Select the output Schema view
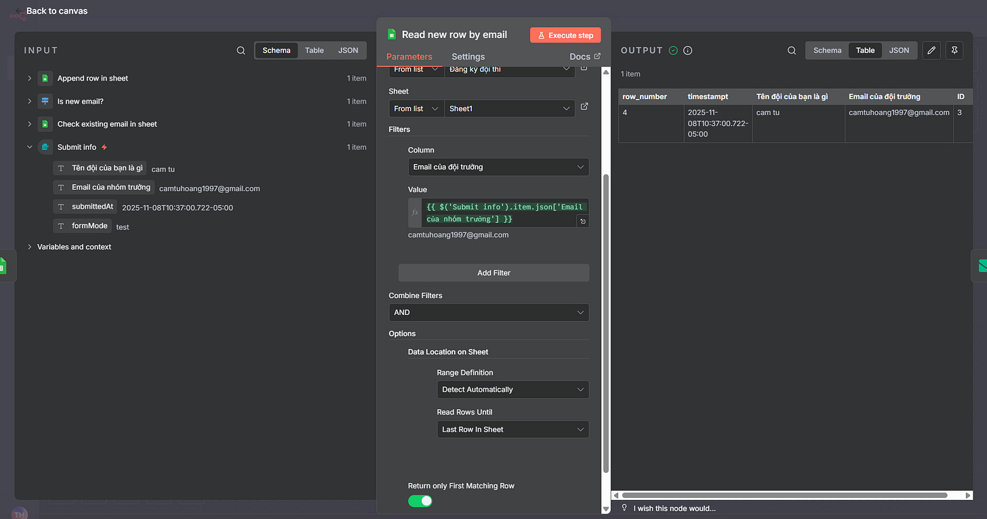Screen dimensions: 987x519 click(x=827, y=50)
